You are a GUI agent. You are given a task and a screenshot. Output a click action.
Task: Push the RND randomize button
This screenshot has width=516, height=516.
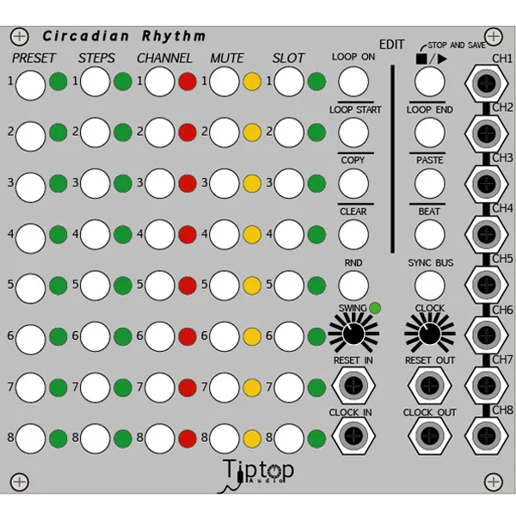click(x=353, y=286)
